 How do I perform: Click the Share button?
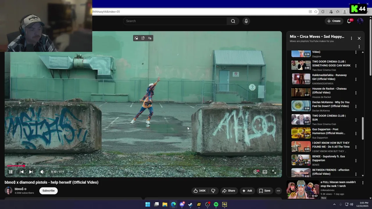click(x=229, y=191)
